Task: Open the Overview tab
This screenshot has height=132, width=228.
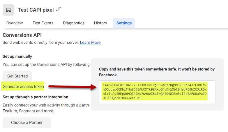Action: pyautogui.click(x=15, y=23)
